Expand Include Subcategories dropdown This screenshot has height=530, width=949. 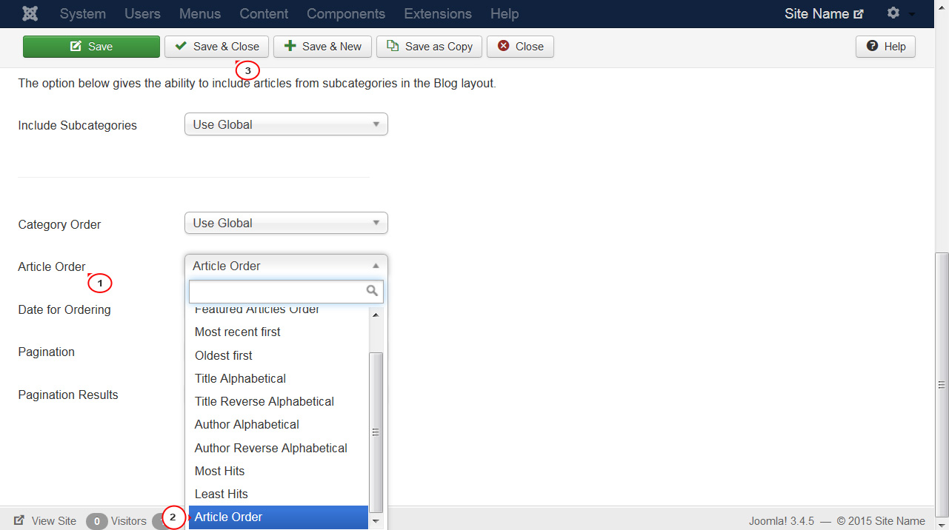point(286,124)
